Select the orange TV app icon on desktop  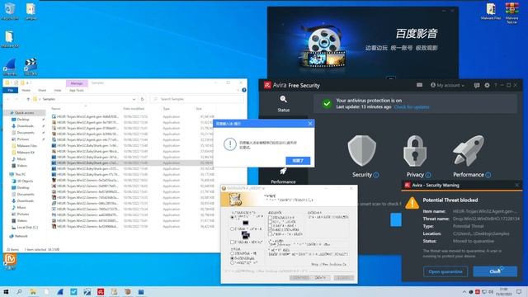coord(10,261)
